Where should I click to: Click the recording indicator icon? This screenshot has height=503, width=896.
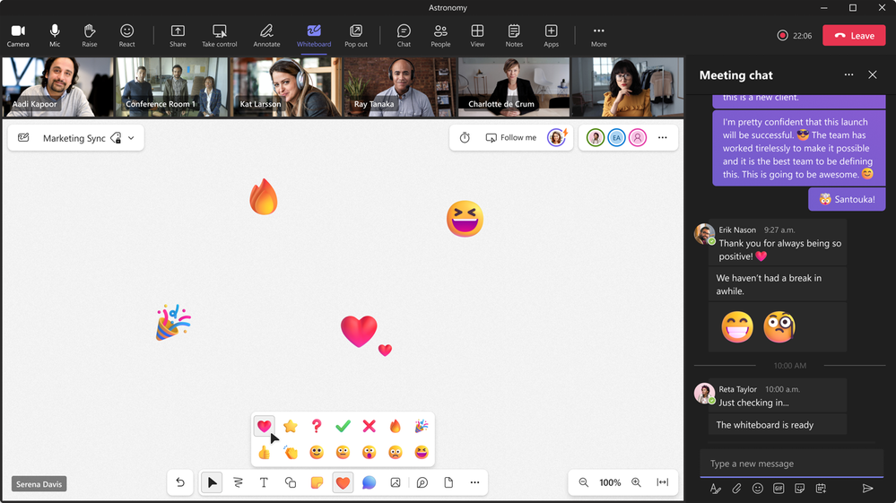coord(782,35)
